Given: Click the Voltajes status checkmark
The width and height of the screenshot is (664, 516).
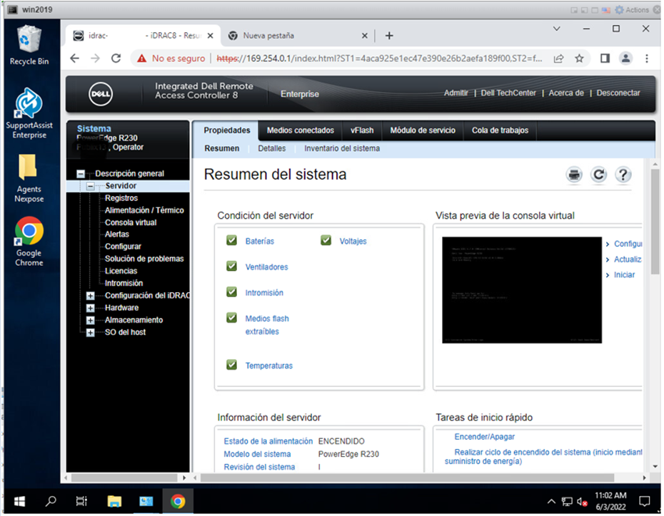Looking at the screenshot, I should (x=326, y=240).
